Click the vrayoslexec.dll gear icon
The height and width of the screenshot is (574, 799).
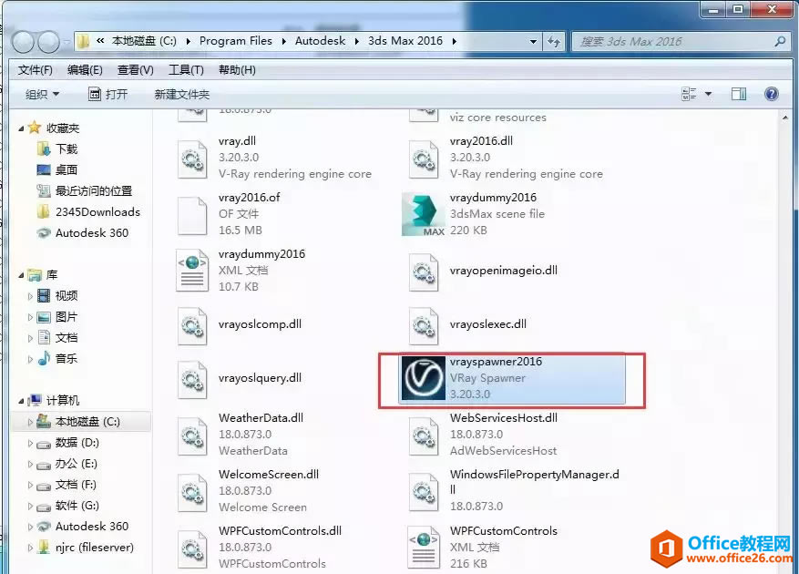click(424, 326)
